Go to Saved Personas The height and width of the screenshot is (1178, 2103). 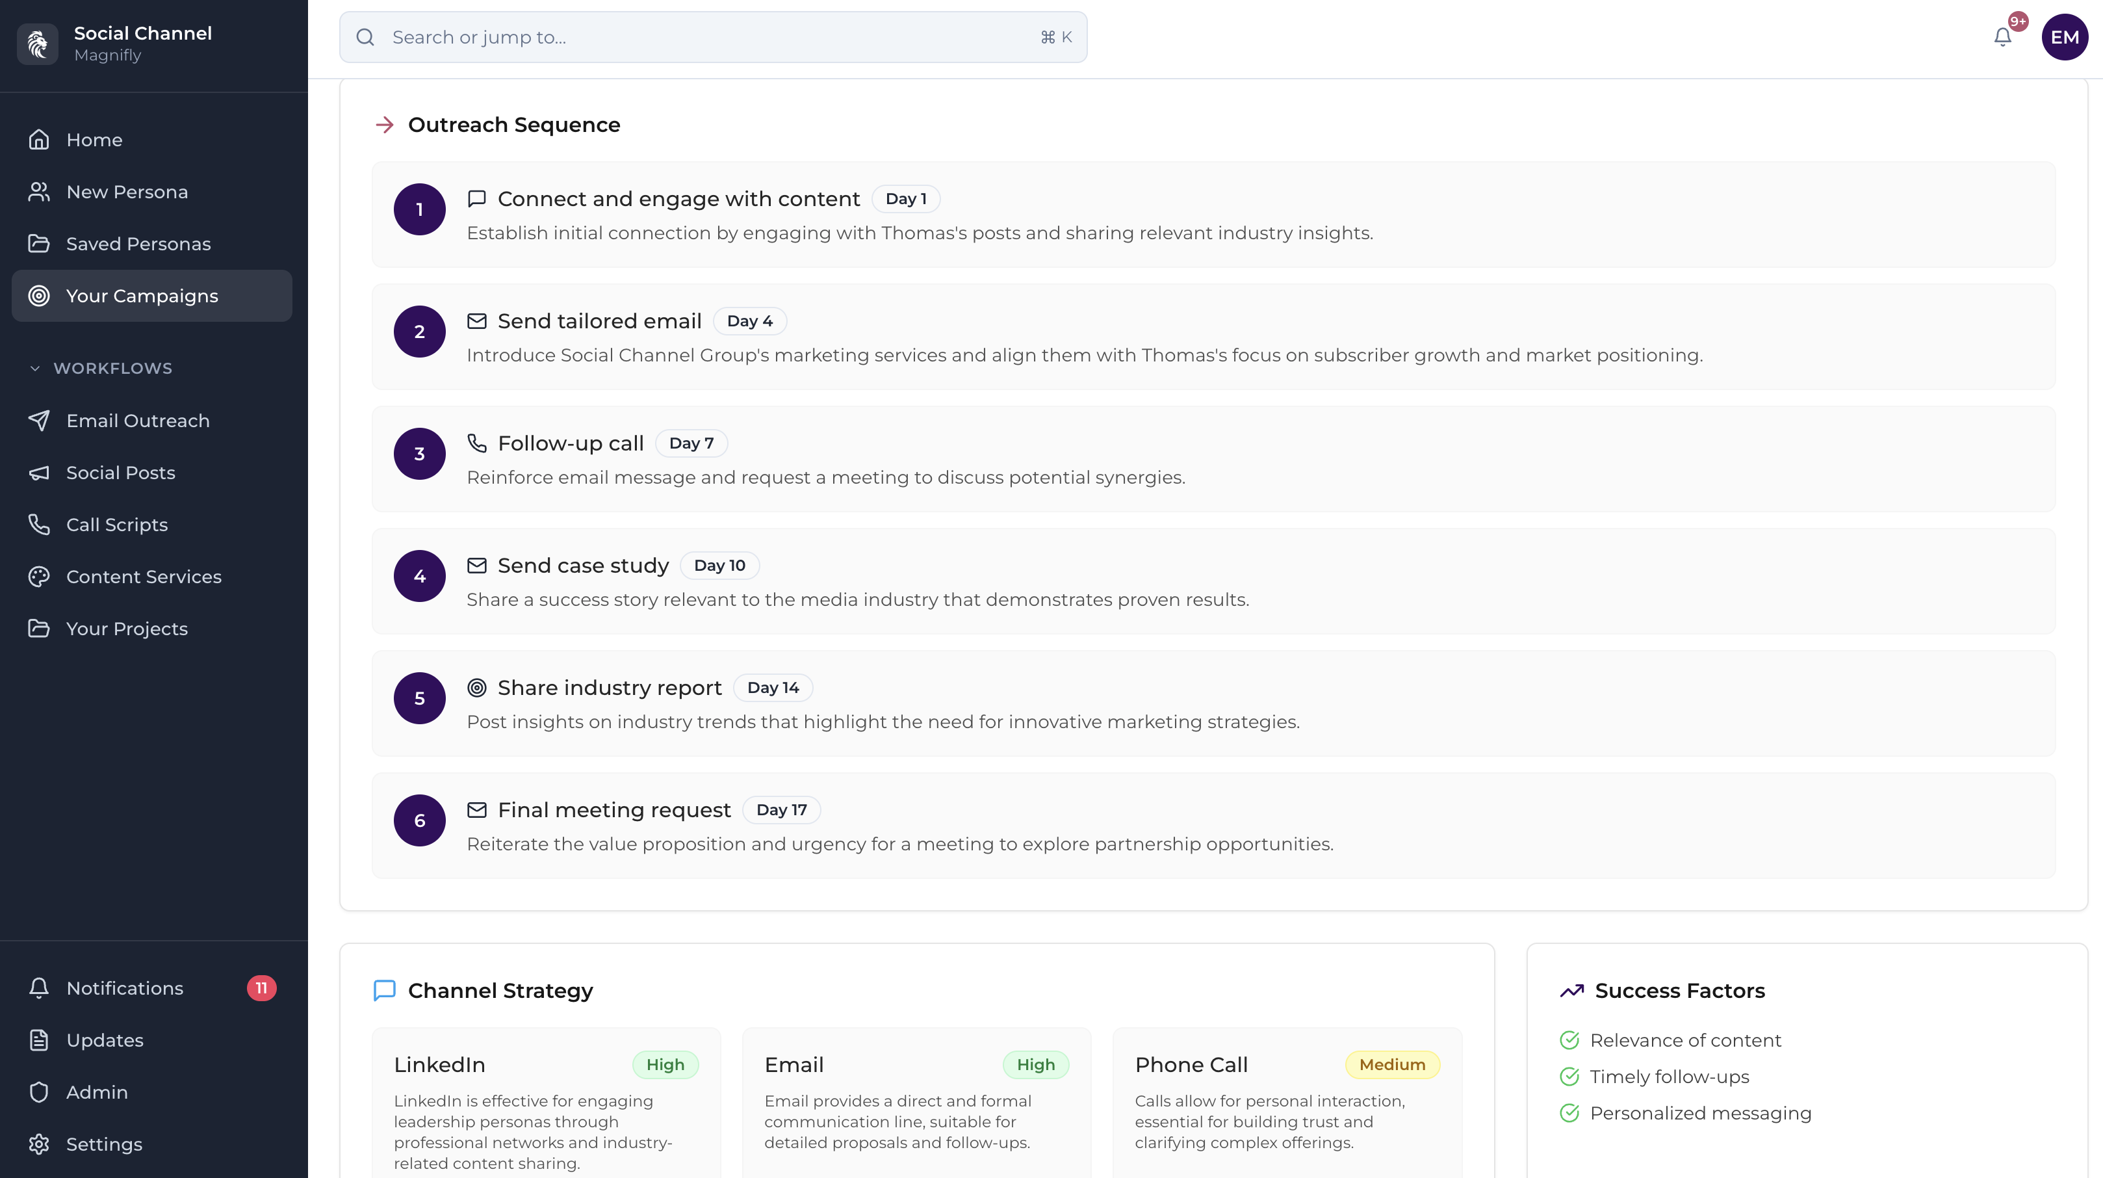click(x=138, y=243)
